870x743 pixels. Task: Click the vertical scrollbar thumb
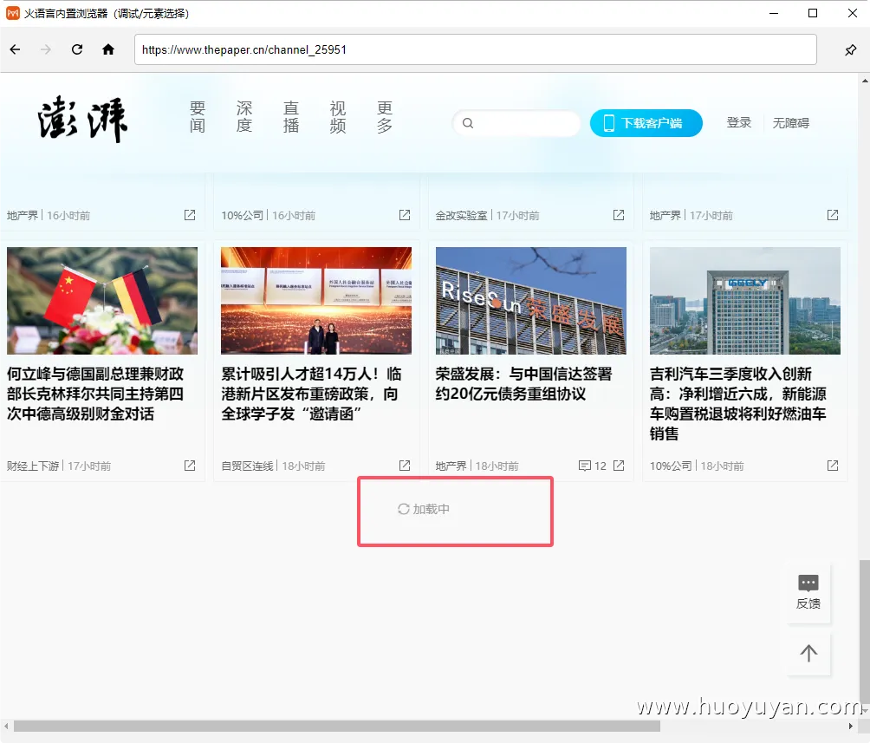(x=865, y=632)
